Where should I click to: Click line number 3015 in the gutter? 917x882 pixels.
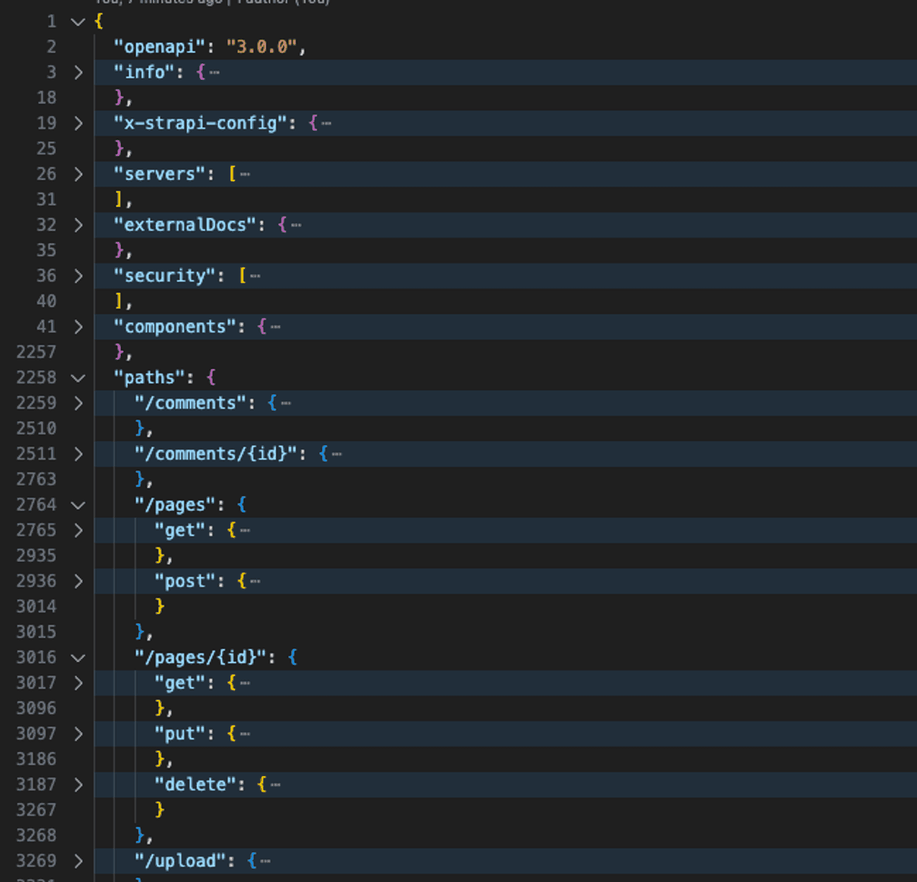point(36,632)
